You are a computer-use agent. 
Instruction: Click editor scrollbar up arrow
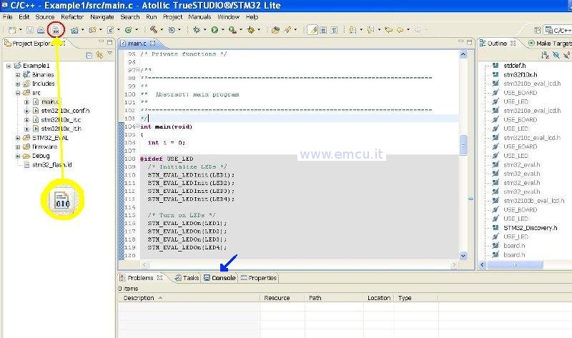click(463, 55)
